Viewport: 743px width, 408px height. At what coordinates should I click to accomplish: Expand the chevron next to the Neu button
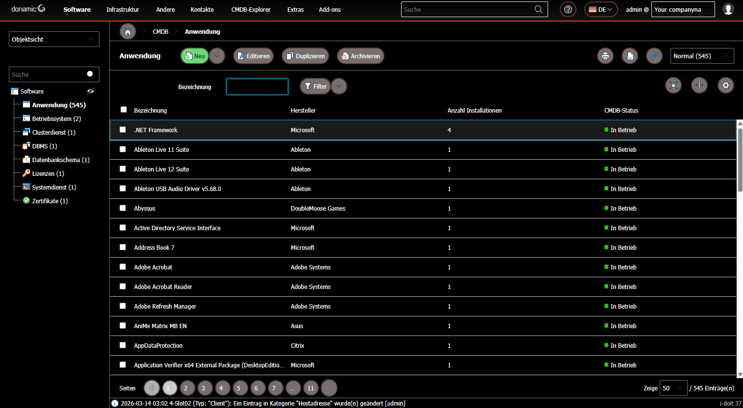click(x=217, y=56)
